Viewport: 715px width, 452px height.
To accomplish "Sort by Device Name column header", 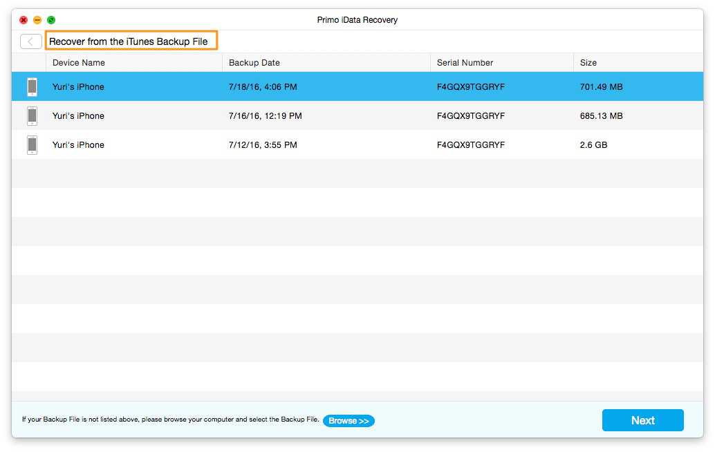I will tap(78, 63).
